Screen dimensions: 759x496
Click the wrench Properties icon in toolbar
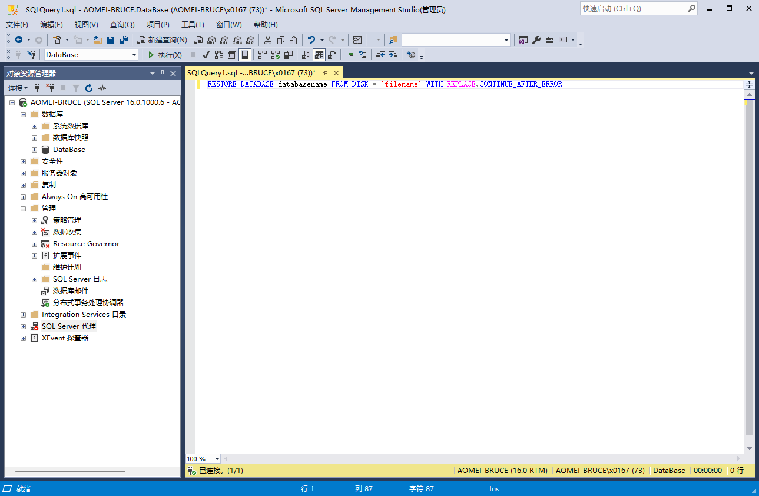click(536, 40)
